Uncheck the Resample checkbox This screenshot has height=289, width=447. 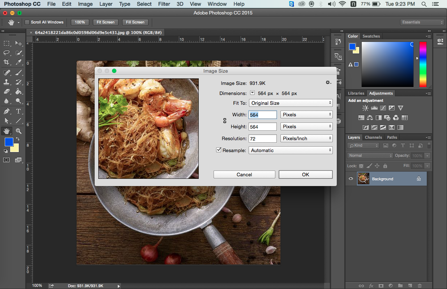[x=218, y=150]
